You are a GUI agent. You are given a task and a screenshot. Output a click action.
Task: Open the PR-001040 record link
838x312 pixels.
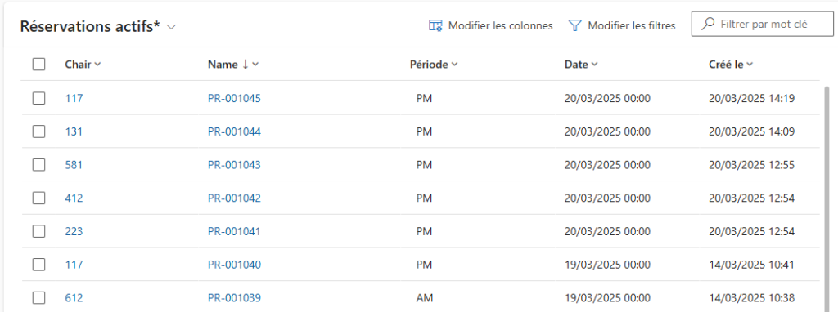[234, 265]
